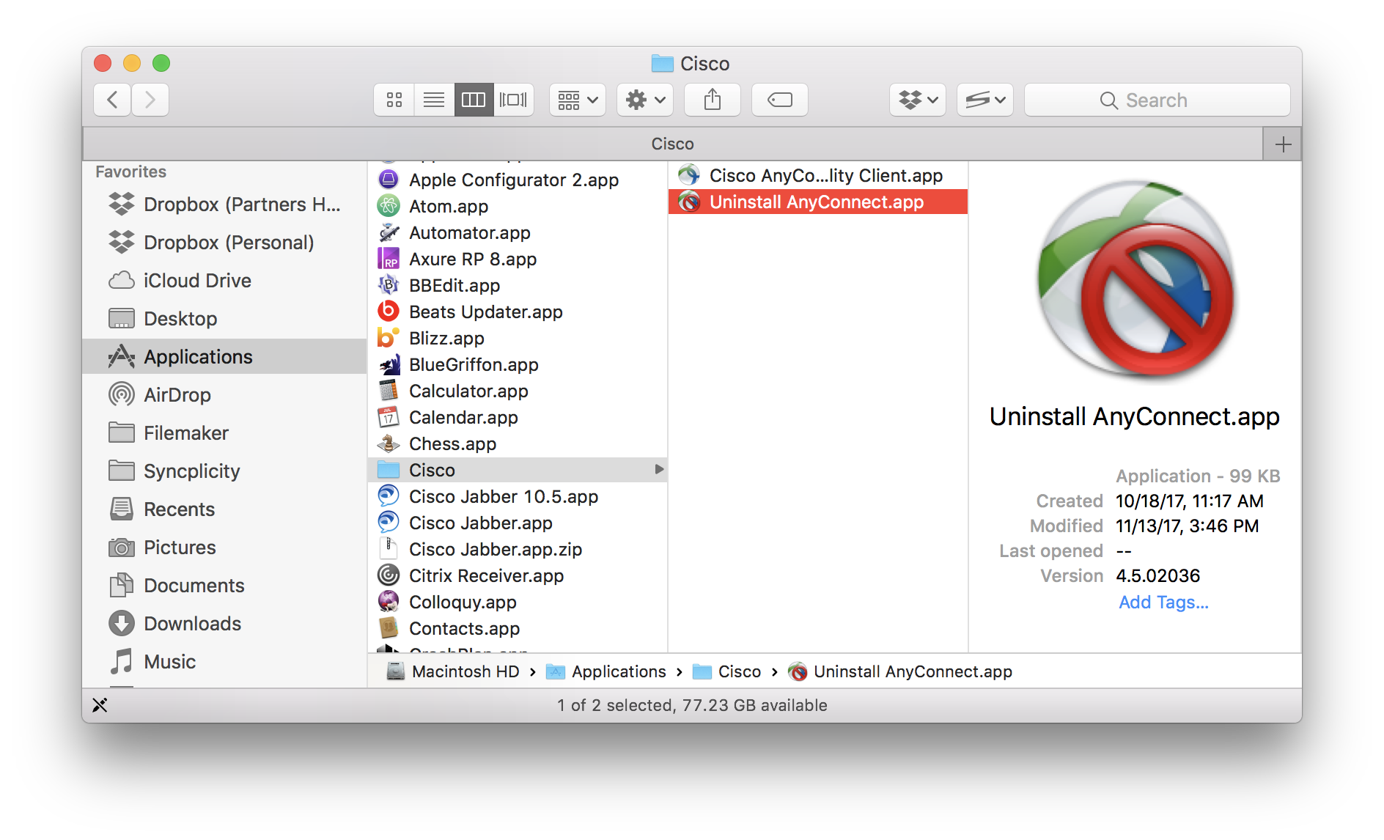
Task: Add a new Finder tab with plus
Action: tap(1283, 144)
